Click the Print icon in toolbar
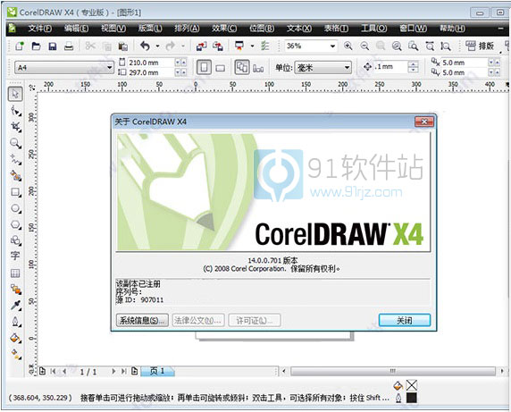This screenshot has width=511, height=412. click(x=69, y=46)
